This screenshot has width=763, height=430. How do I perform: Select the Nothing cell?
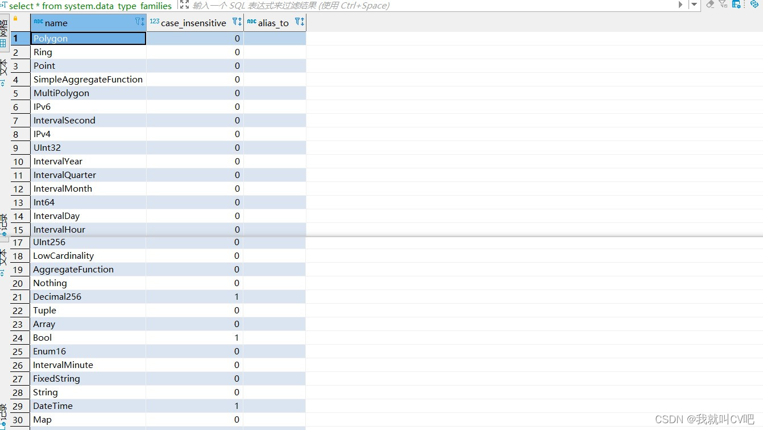89,283
